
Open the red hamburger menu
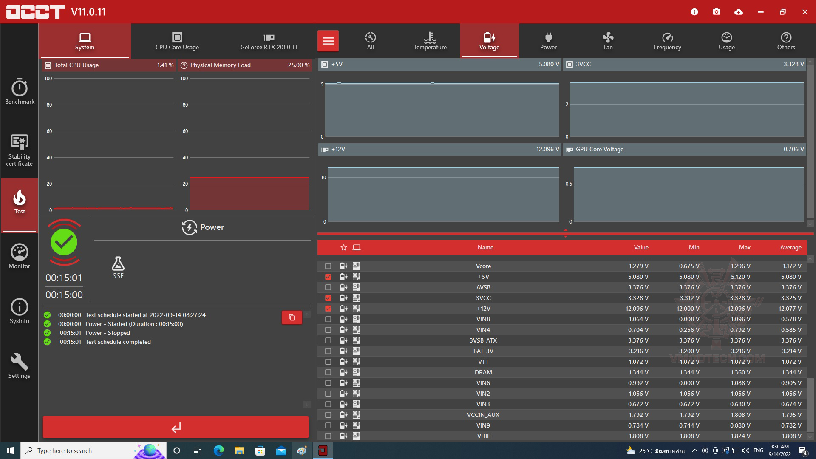(328, 41)
